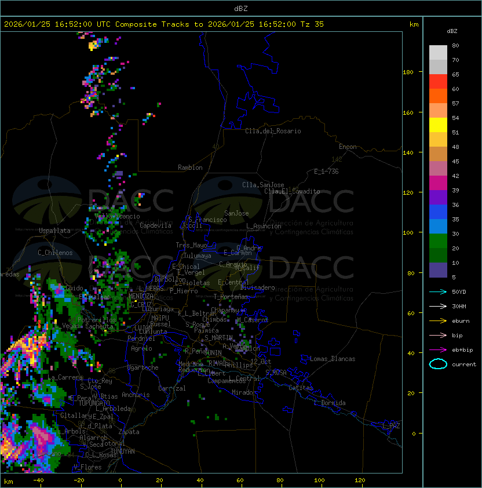Click the cyan 50YD arrow in legend
Viewport: 482px width, 488px height.
[x=438, y=292]
